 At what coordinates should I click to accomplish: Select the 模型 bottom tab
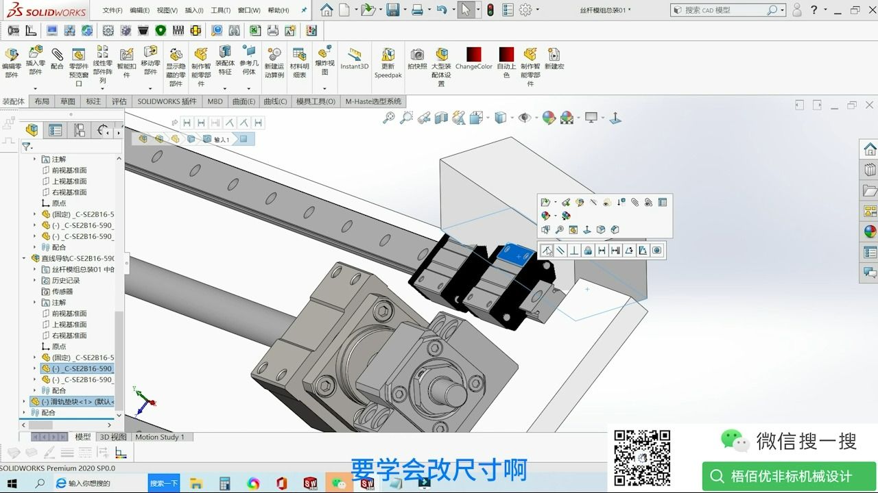[x=82, y=437]
